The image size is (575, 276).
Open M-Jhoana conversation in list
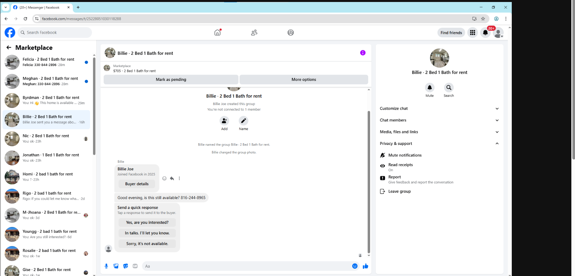pyautogui.click(x=46, y=215)
